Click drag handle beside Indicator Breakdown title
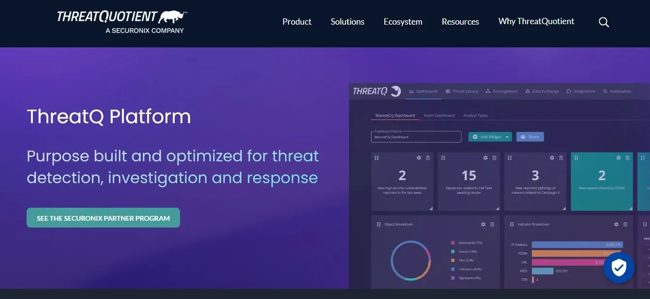Viewport: 650px width, 299px height. click(512, 224)
